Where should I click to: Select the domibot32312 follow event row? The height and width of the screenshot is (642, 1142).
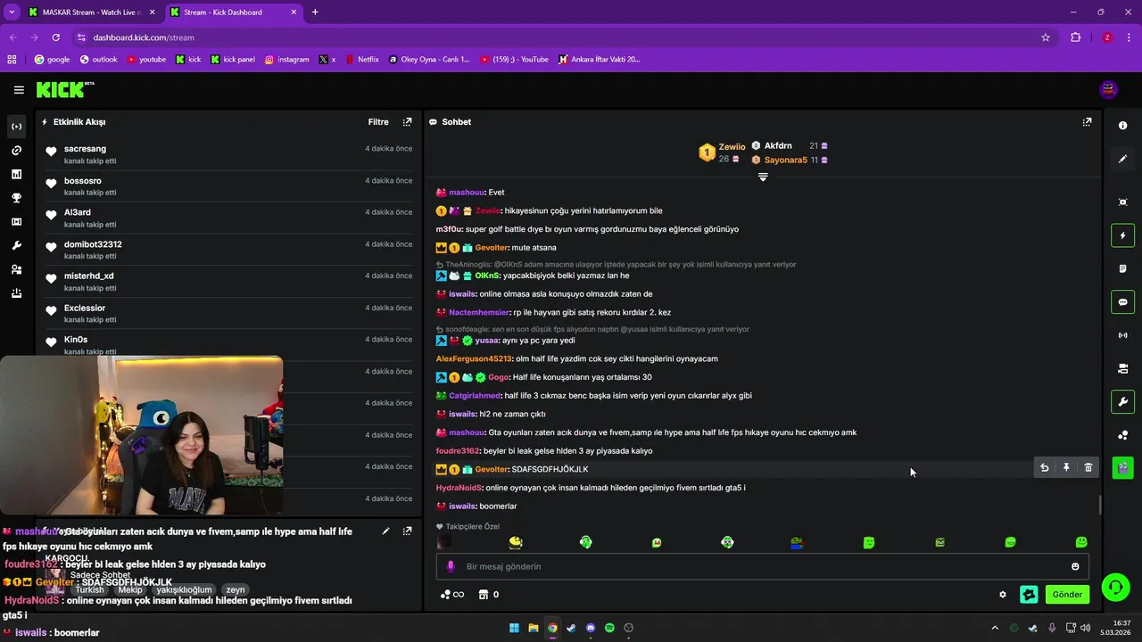pyautogui.click(x=228, y=250)
